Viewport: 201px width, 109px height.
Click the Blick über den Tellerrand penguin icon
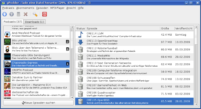click(x=8, y=49)
